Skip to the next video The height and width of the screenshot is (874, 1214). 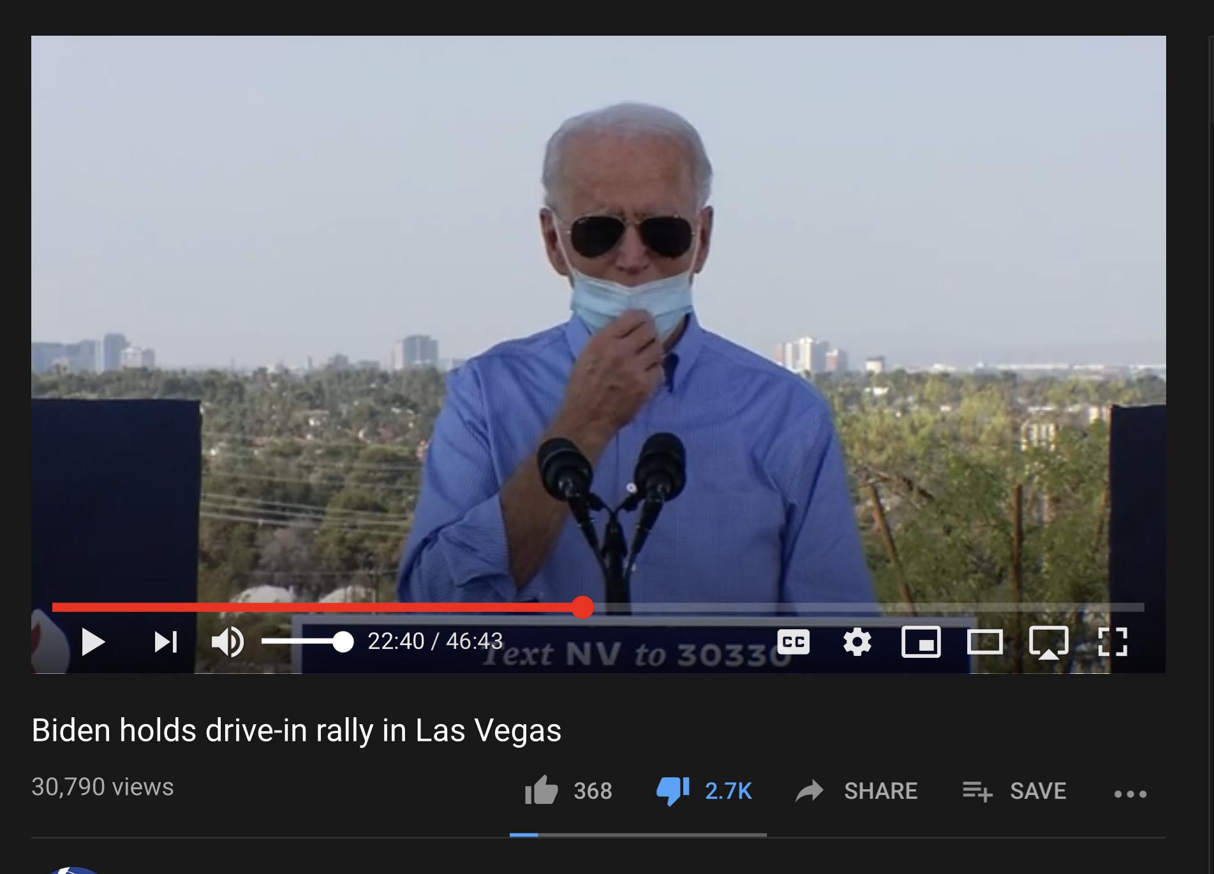166,642
